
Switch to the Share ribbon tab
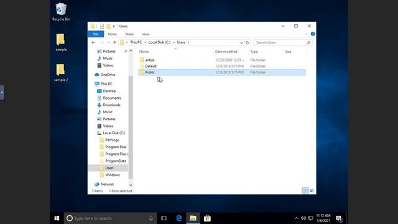tap(129, 34)
